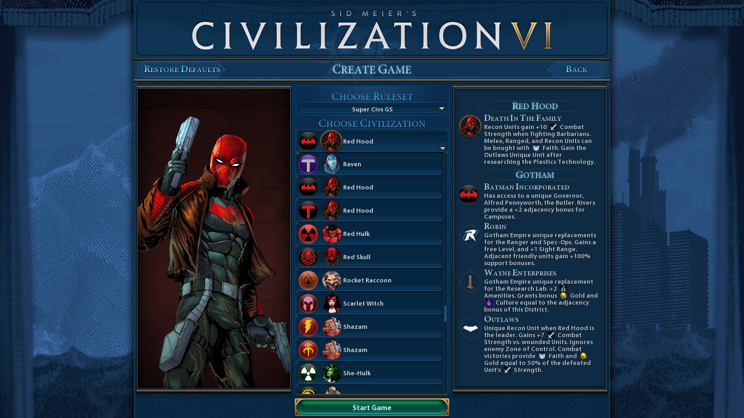Collapse the civilization list via its arrow

tap(443, 149)
